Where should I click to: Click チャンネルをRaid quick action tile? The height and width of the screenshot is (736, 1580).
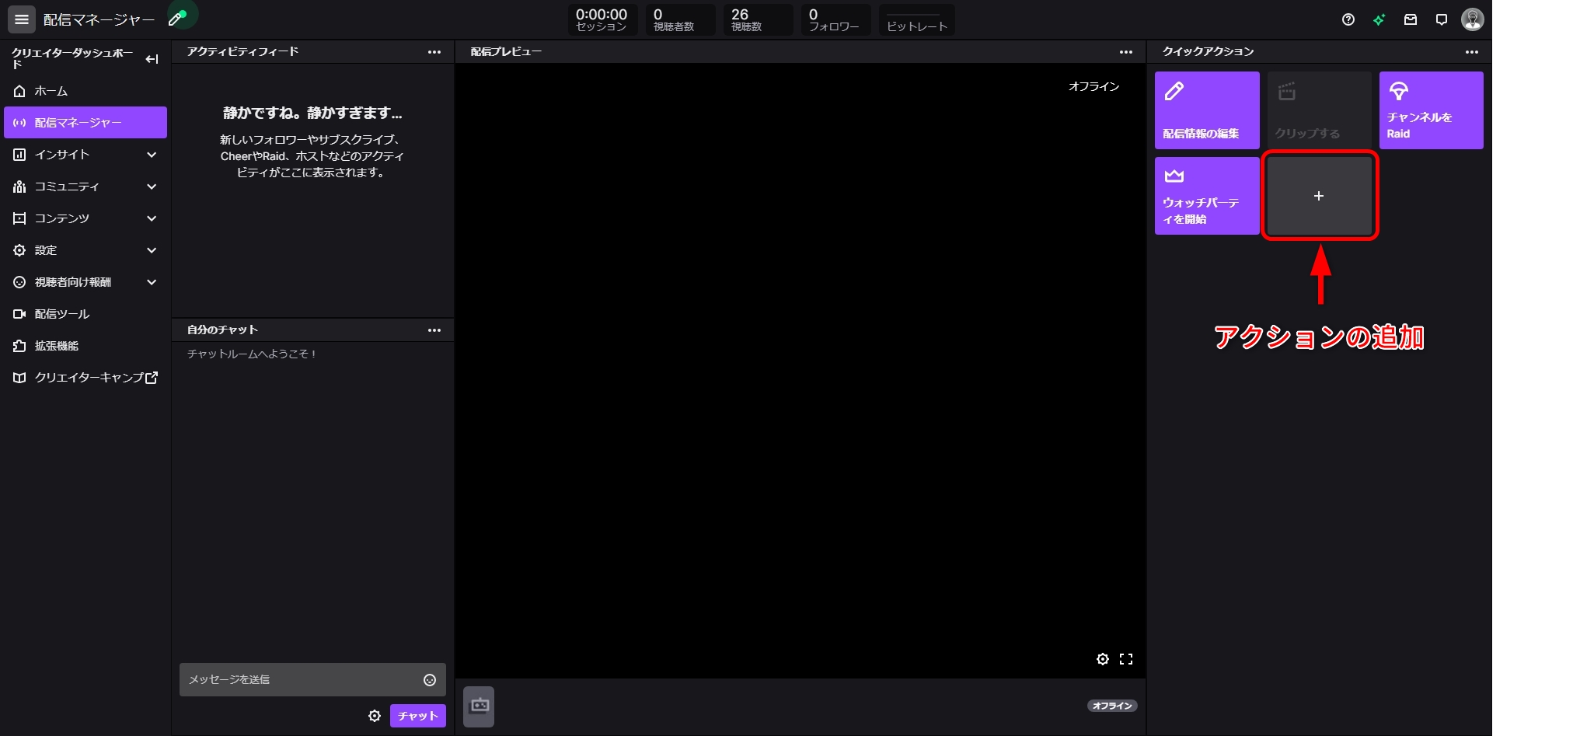[x=1431, y=110]
